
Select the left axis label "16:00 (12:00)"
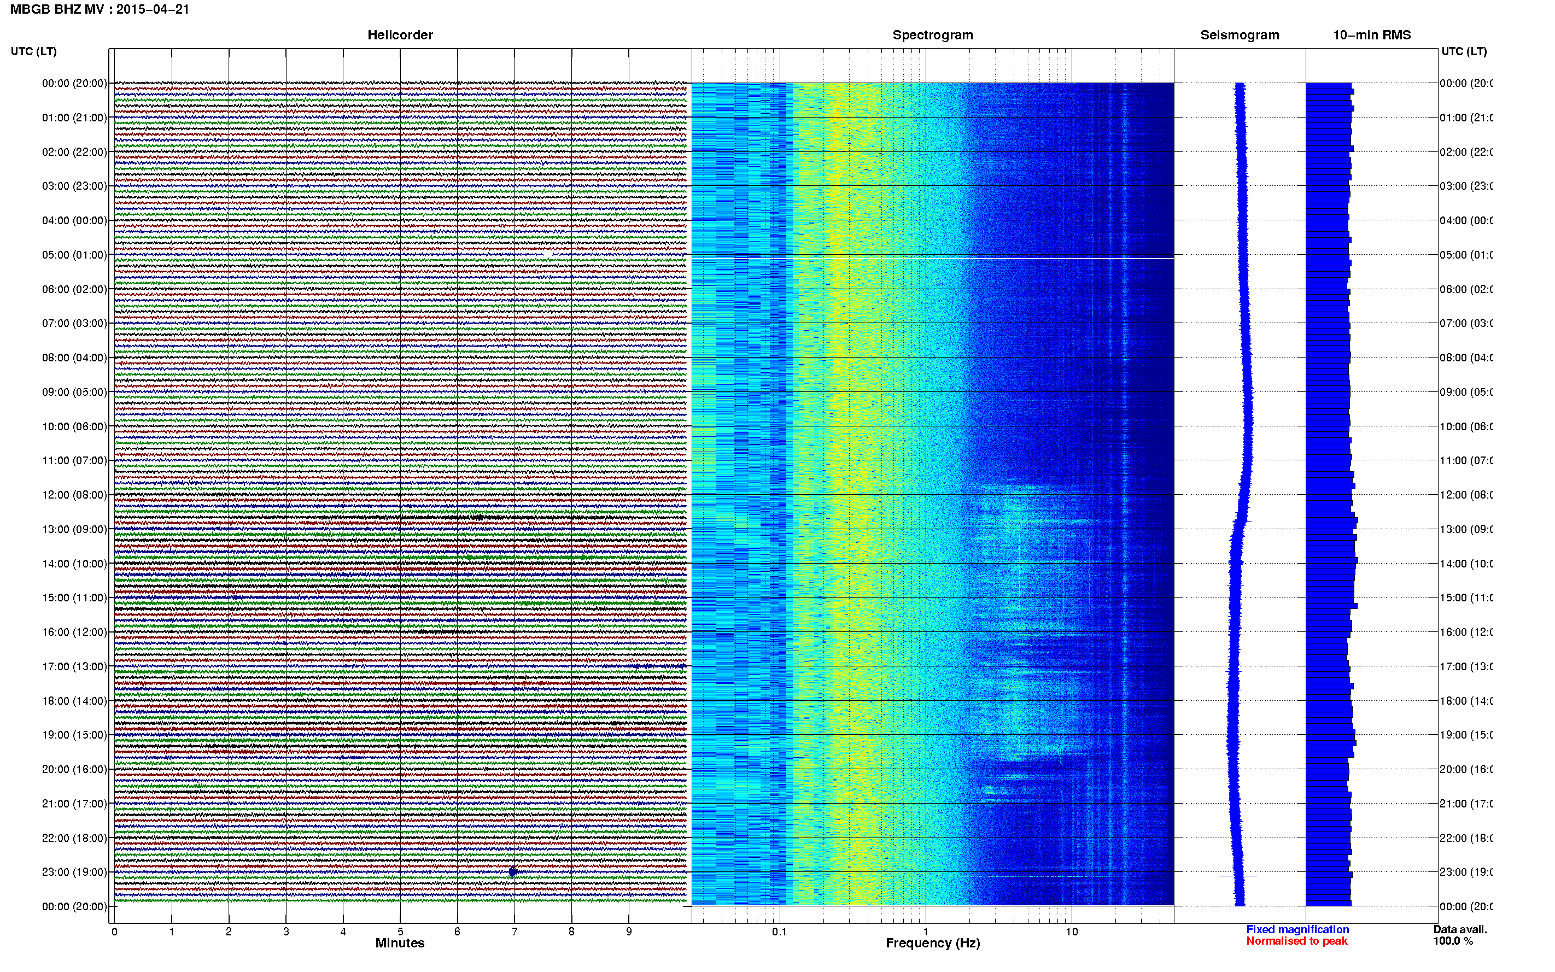coord(74,632)
